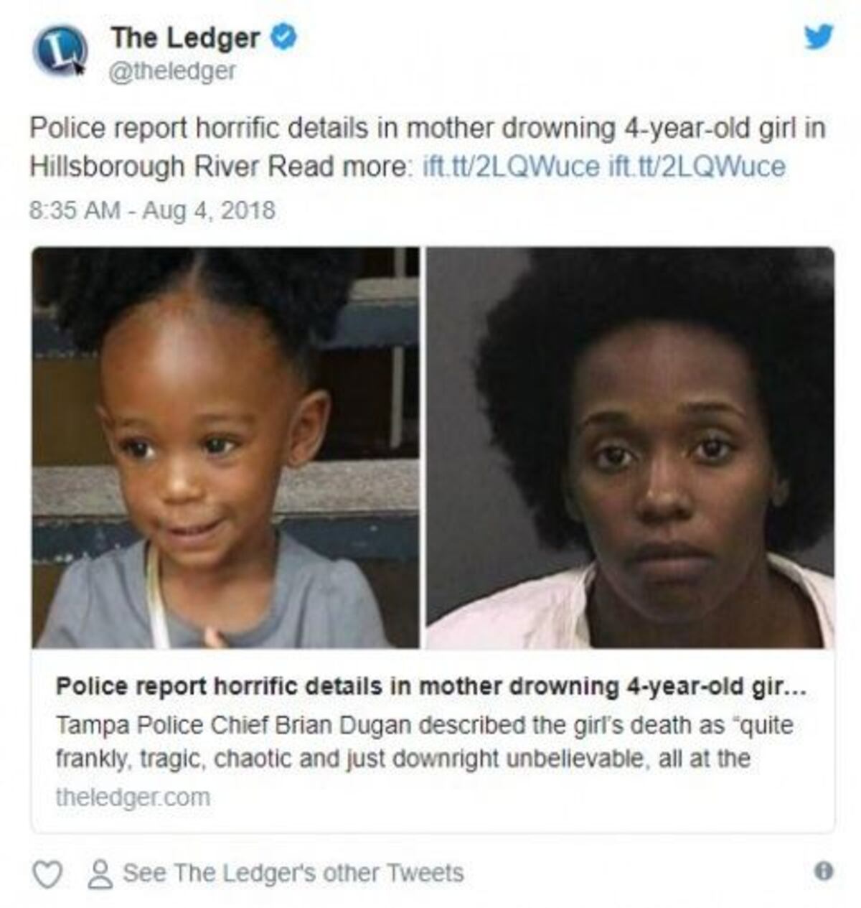Visit theledger.com domain link
Viewport: 861px width, 908px height.
pyautogui.click(x=133, y=797)
